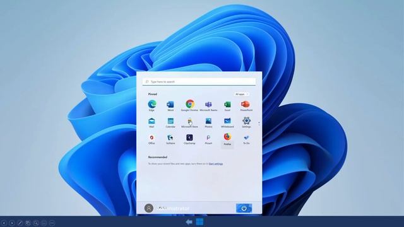The width and height of the screenshot is (404, 227).
Task: Click the Start settings link
Action: click(x=216, y=164)
